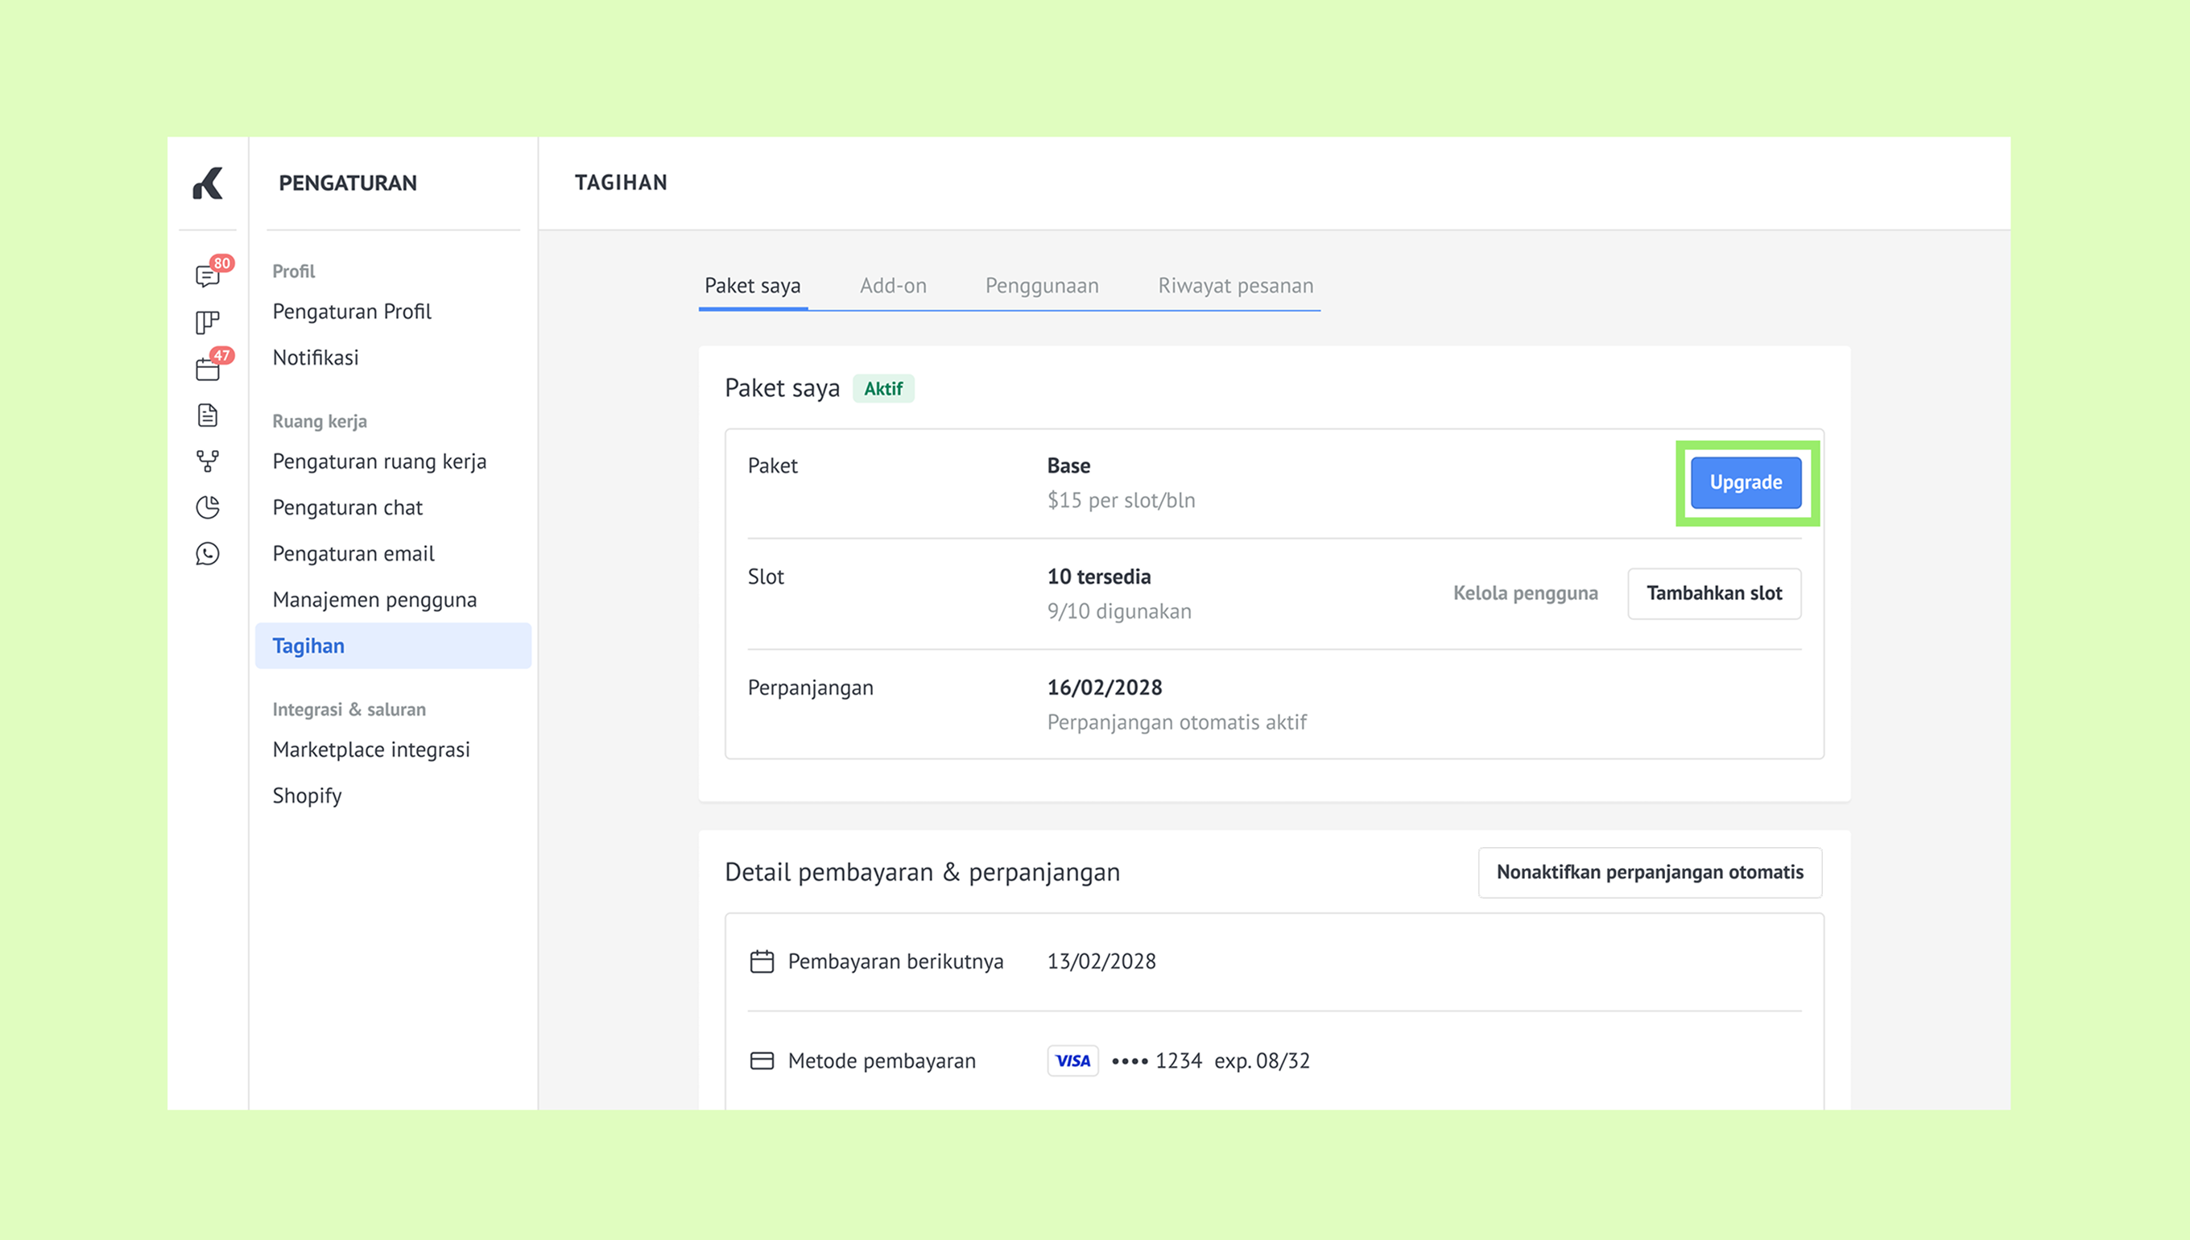Click the 9/10 digunakan usage text
Viewport: 2190px width, 1240px height.
(x=1120, y=611)
